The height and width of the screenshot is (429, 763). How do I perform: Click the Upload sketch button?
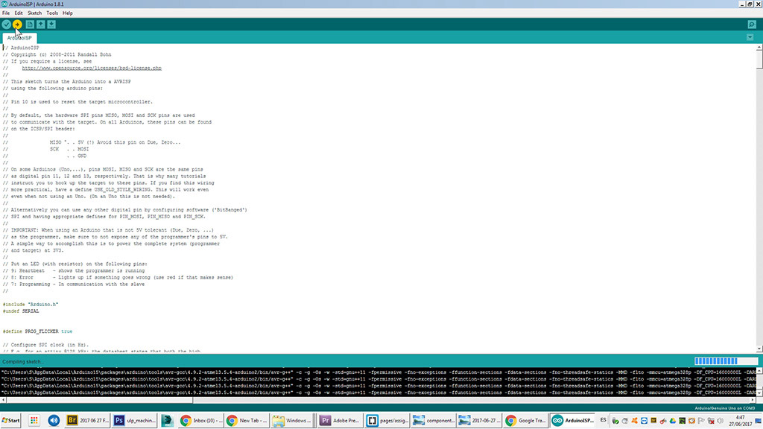pos(17,25)
